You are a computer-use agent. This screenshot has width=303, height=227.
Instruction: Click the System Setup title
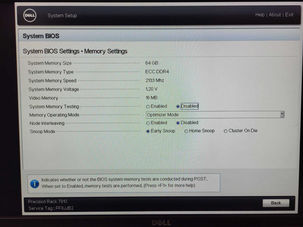[62, 16]
